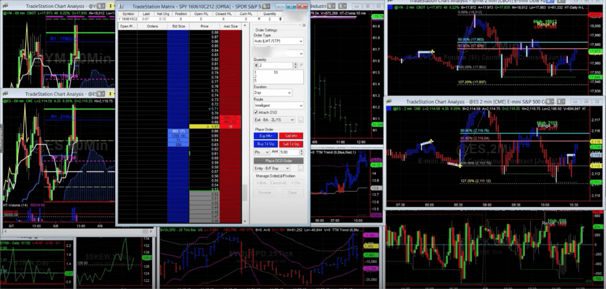Screen dimensions: 606x289
Task: Click the bid size cell showing 298 at 0.63
Action: [178, 144]
